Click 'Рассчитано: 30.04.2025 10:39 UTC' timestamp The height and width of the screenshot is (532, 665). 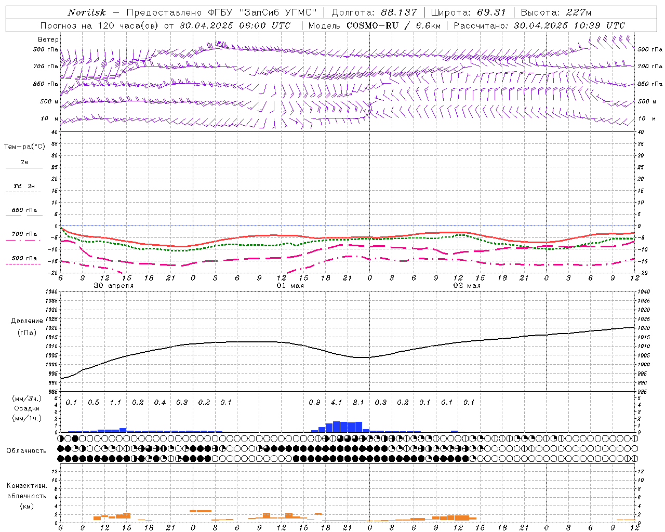click(539, 25)
